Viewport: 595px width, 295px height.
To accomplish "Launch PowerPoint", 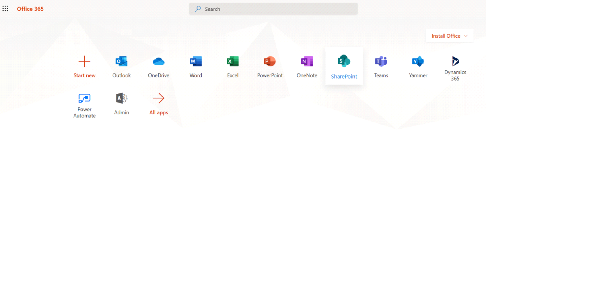I will (x=270, y=67).
